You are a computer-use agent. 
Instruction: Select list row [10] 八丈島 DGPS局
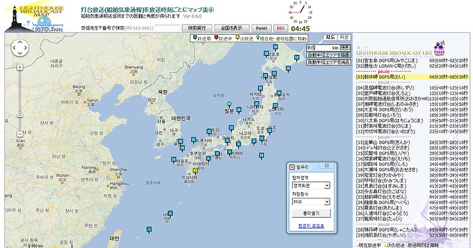coord(412,120)
